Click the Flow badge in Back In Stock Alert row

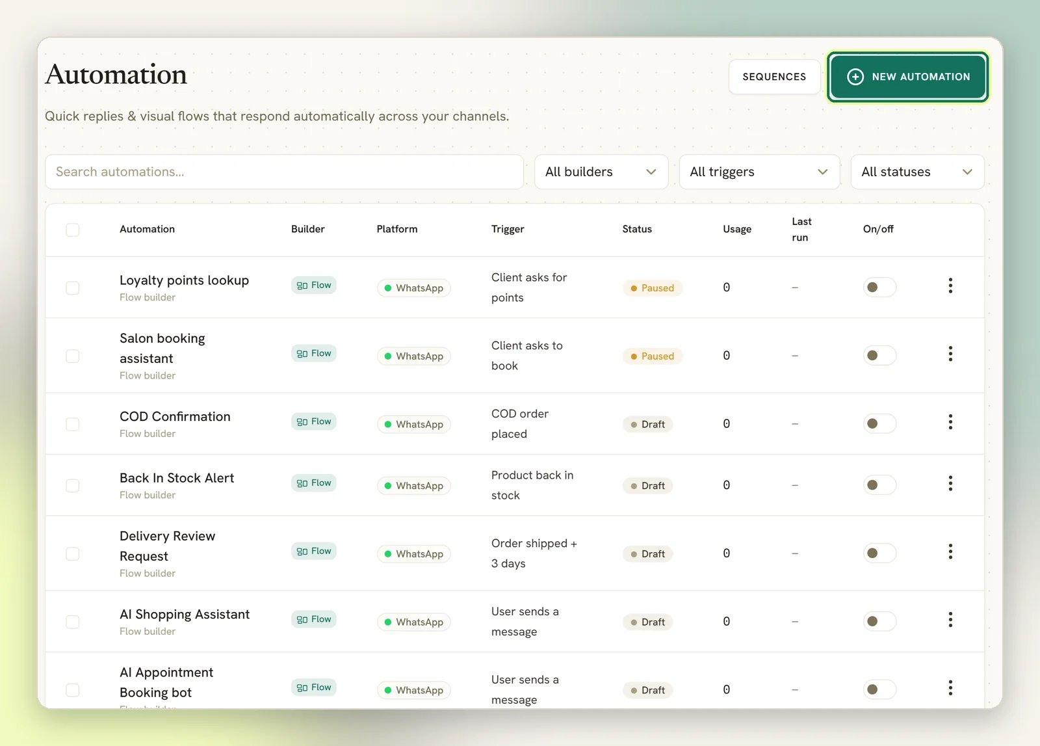coord(314,483)
